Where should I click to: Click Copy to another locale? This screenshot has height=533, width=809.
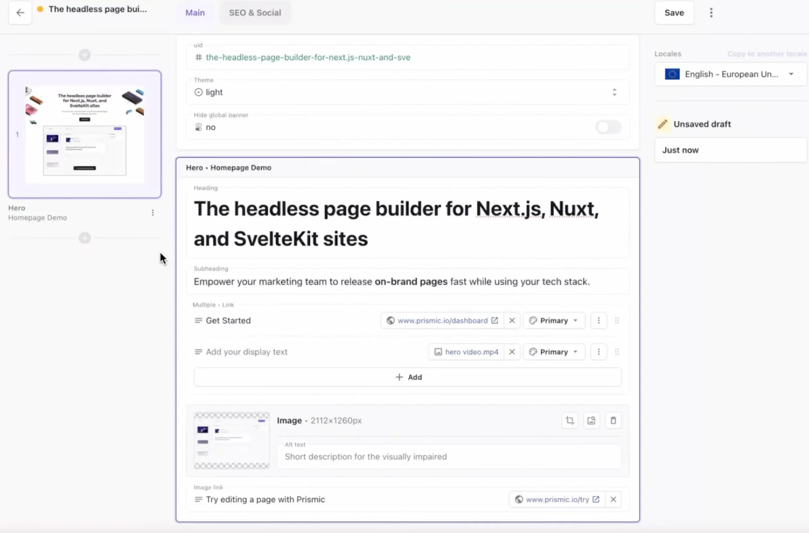tap(767, 54)
